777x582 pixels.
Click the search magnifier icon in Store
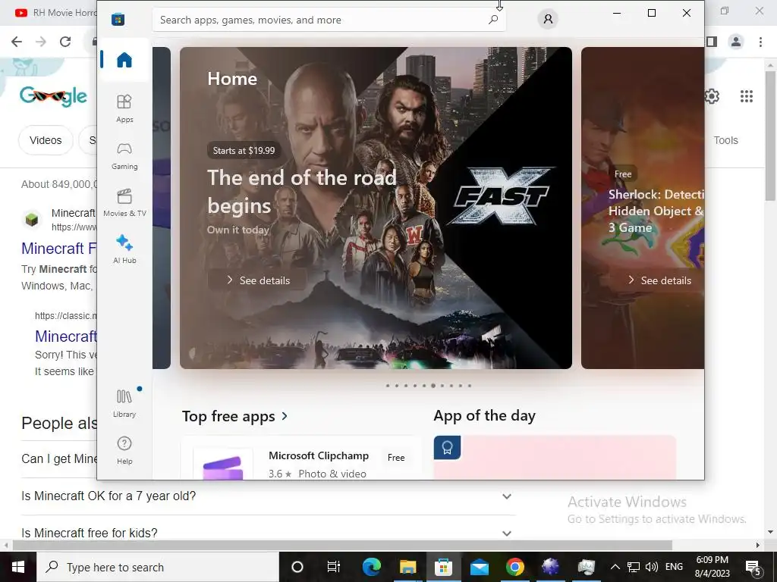point(493,20)
